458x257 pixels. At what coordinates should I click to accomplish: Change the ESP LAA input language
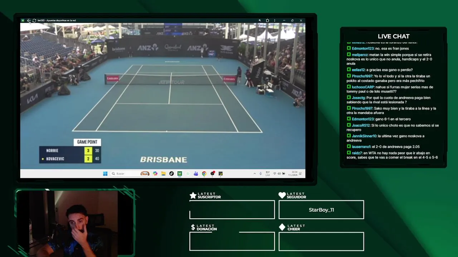[x=268, y=173]
